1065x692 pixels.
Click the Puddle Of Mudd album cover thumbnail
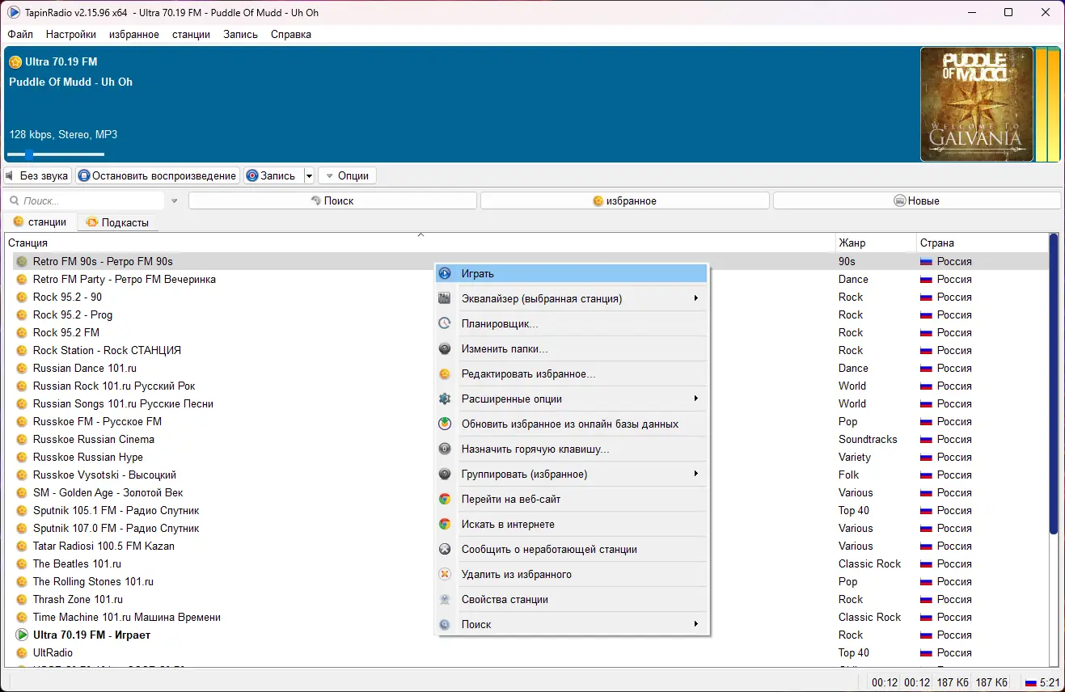click(x=977, y=104)
